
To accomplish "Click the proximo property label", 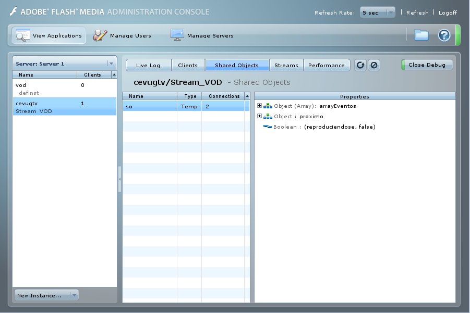I will click(311, 117).
